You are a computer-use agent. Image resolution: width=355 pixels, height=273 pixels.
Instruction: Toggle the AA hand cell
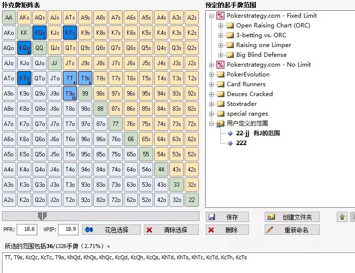point(9,18)
